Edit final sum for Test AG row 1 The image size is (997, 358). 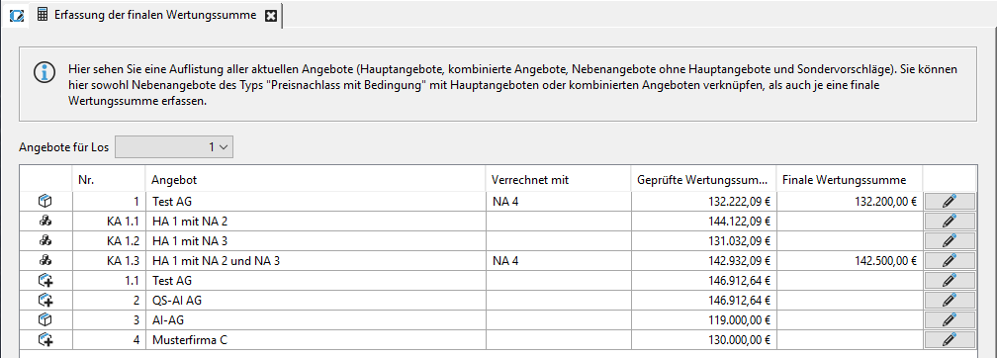950,202
